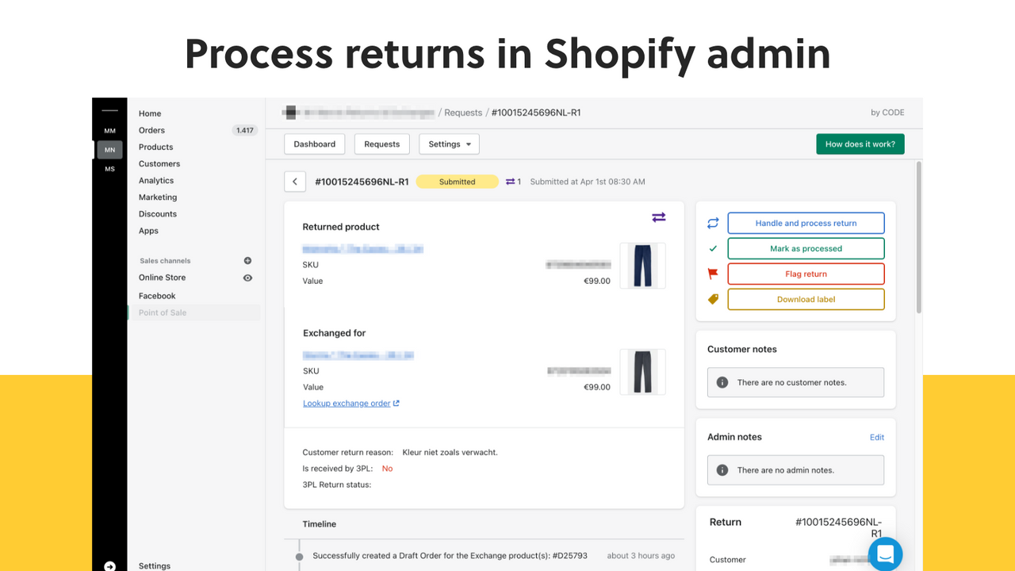Image resolution: width=1015 pixels, height=571 pixels.
Task: Click the external link icon after Lookup exchange order
Action: [x=396, y=403]
